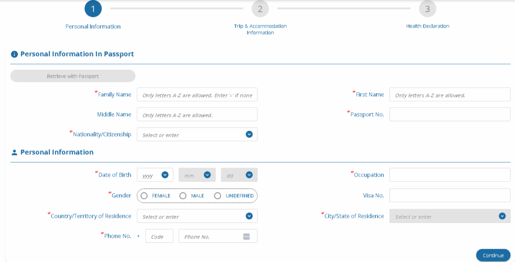The width and height of the screenshot is (515, 262).
Task: Choose the UNDEFINED gender option
Action: 218,196
